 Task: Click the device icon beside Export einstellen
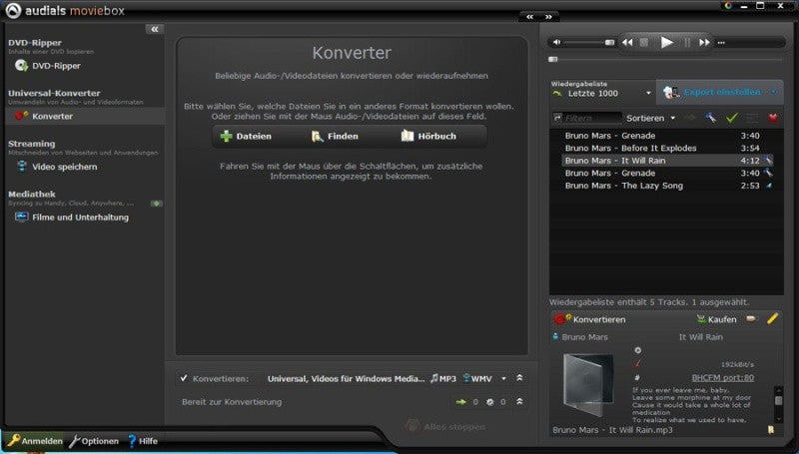(x=671, y=92)
